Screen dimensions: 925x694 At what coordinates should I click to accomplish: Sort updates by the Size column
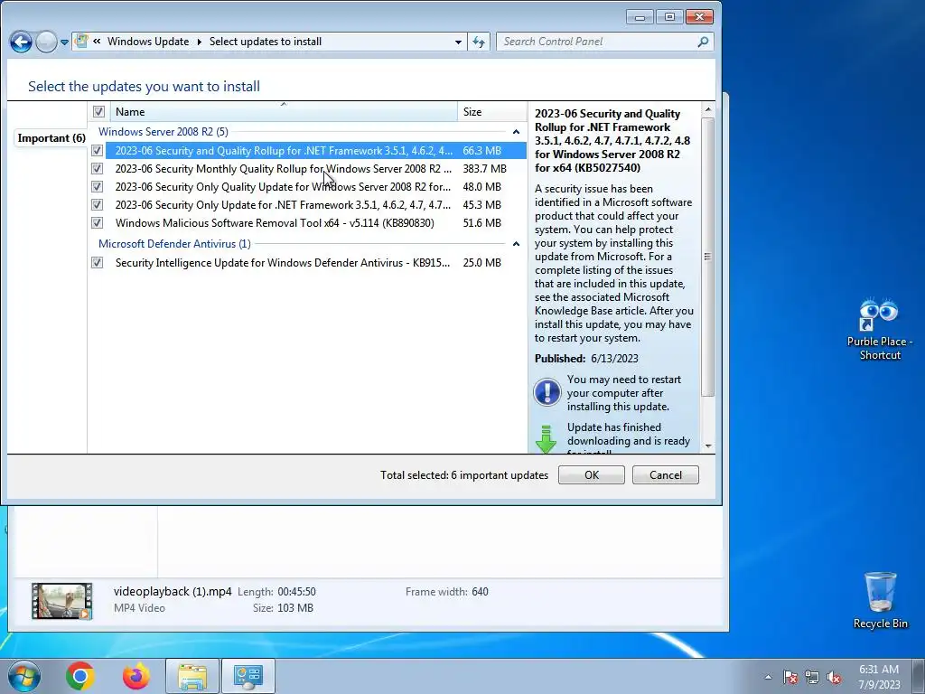click(x=491, y=111)
